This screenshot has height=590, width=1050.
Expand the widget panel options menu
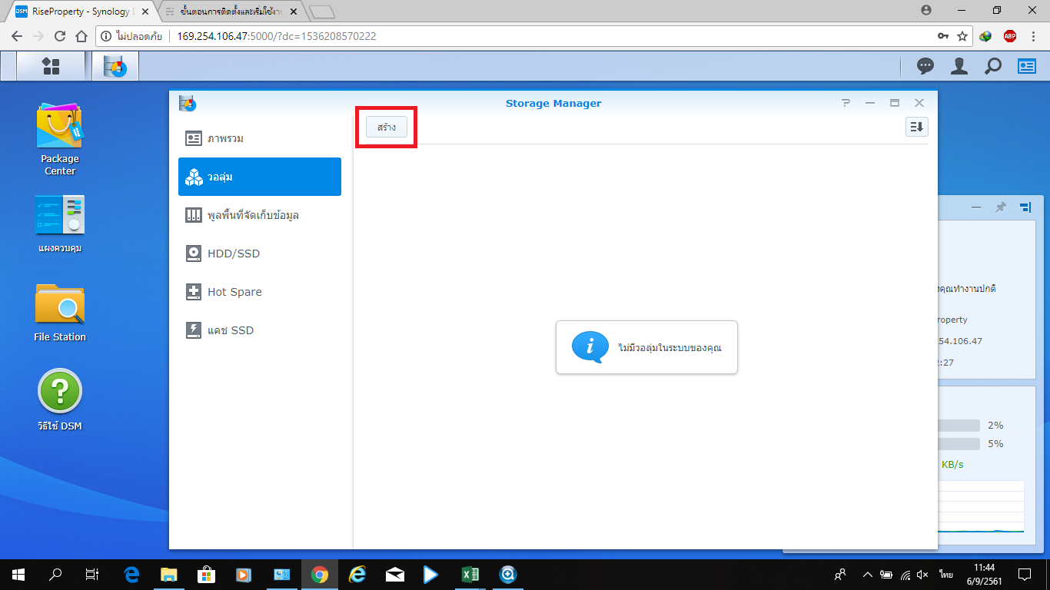pos(1025,207)
